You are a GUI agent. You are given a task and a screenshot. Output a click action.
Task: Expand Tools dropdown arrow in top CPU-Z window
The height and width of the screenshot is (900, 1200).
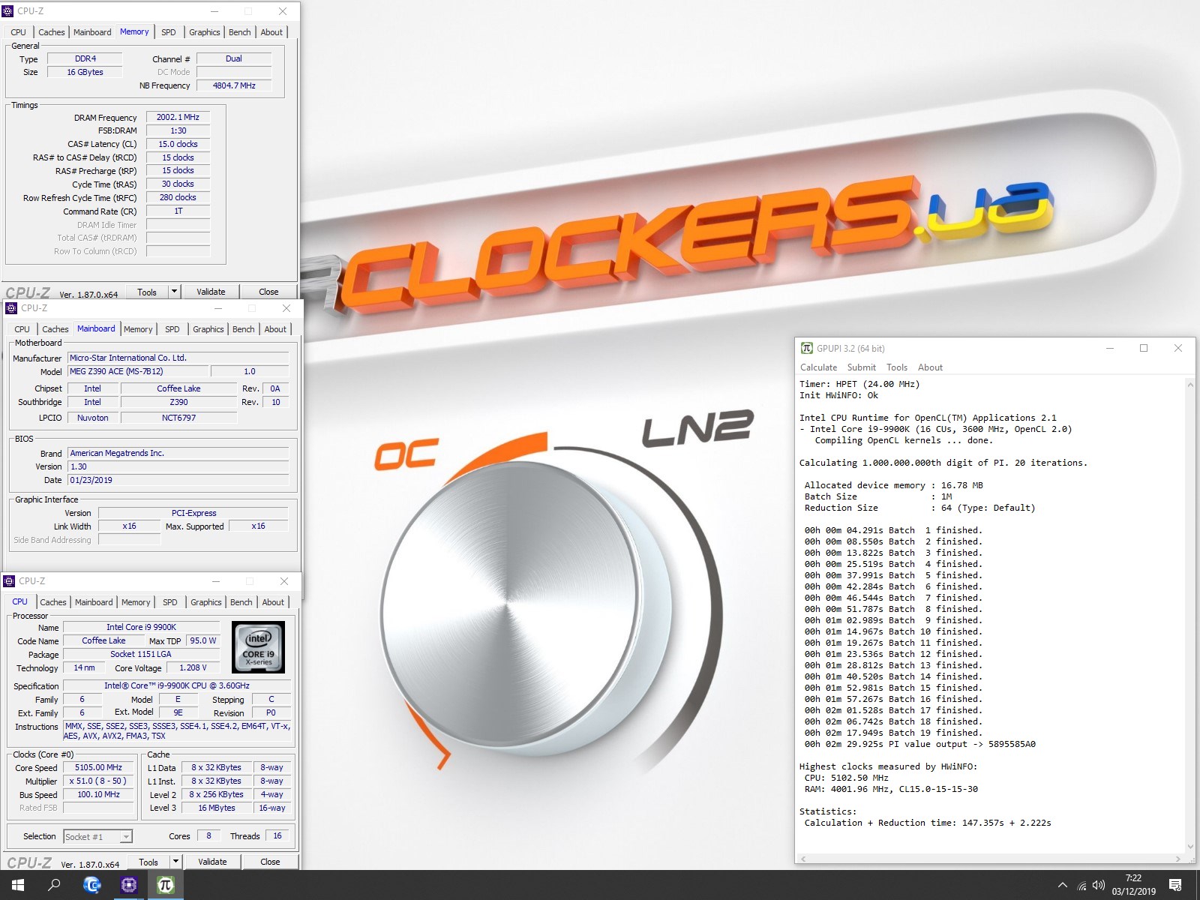click(174, 292)
